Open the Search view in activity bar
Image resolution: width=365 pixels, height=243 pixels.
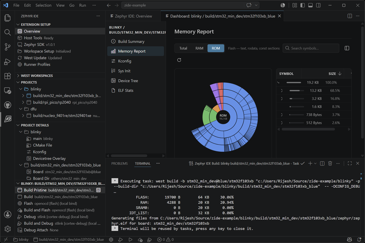coord(8,32)
